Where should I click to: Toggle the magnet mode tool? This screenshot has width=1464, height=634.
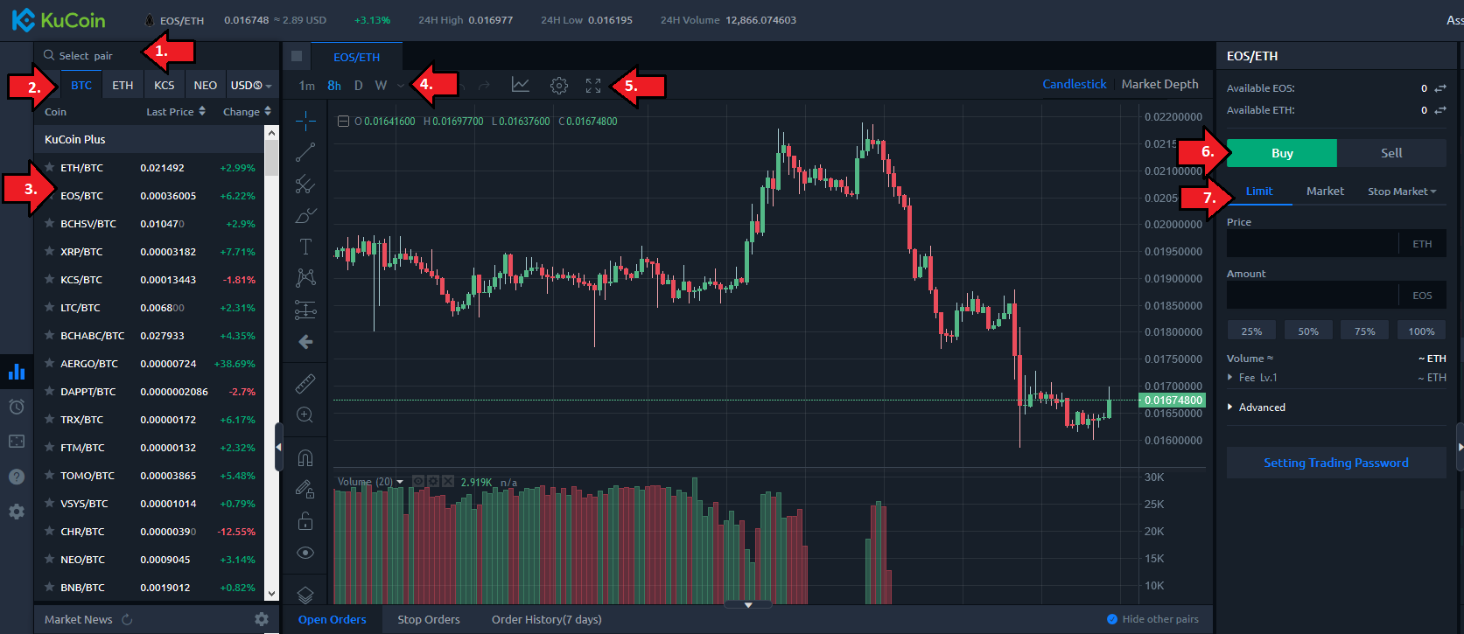305,457
